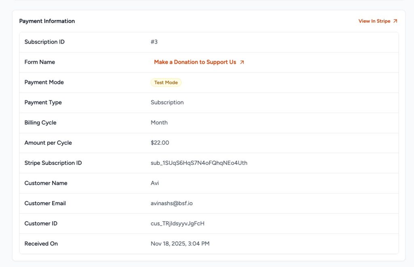414x267 pixels.
Task: Open the payment in Stripe via View In Stripe
Action: [374, 21]
